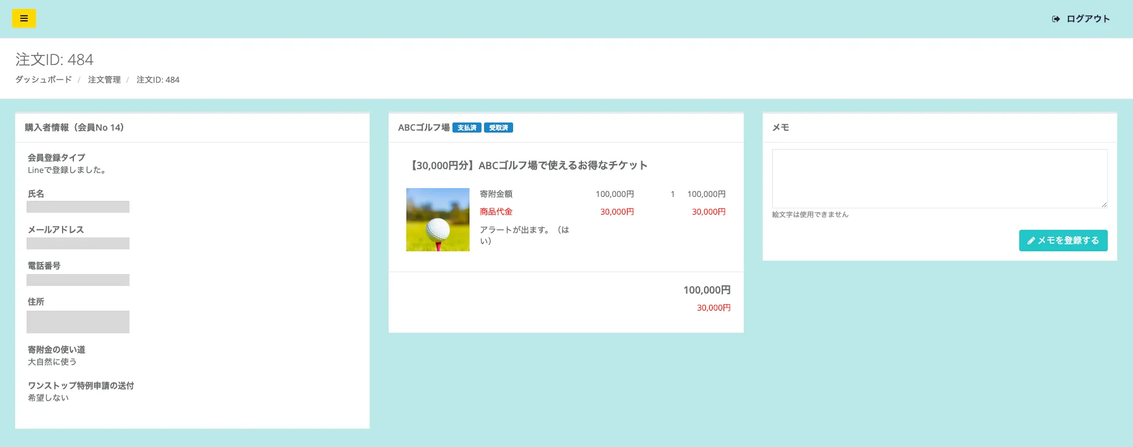
Task: Click 注文ID: 484 breadcrumb item
Action: coord(158,80)
